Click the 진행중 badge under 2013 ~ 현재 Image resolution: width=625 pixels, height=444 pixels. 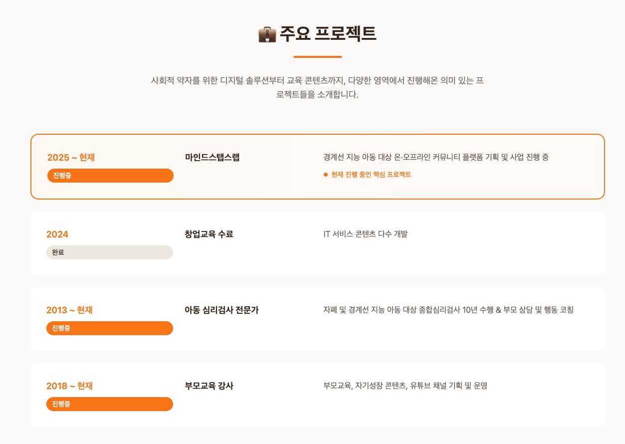(x=109, y=328)
